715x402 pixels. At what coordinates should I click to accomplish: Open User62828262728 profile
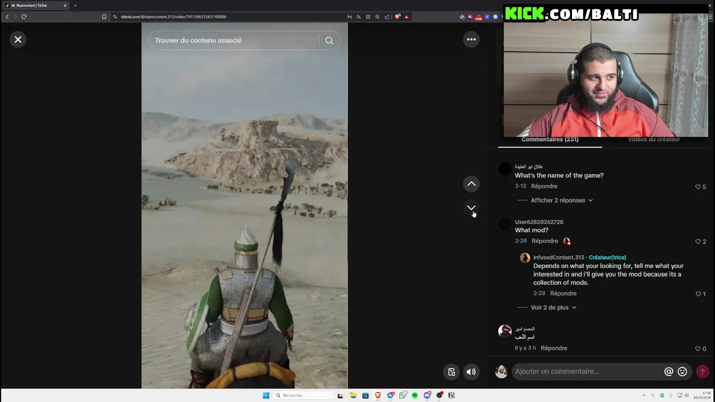539,222
